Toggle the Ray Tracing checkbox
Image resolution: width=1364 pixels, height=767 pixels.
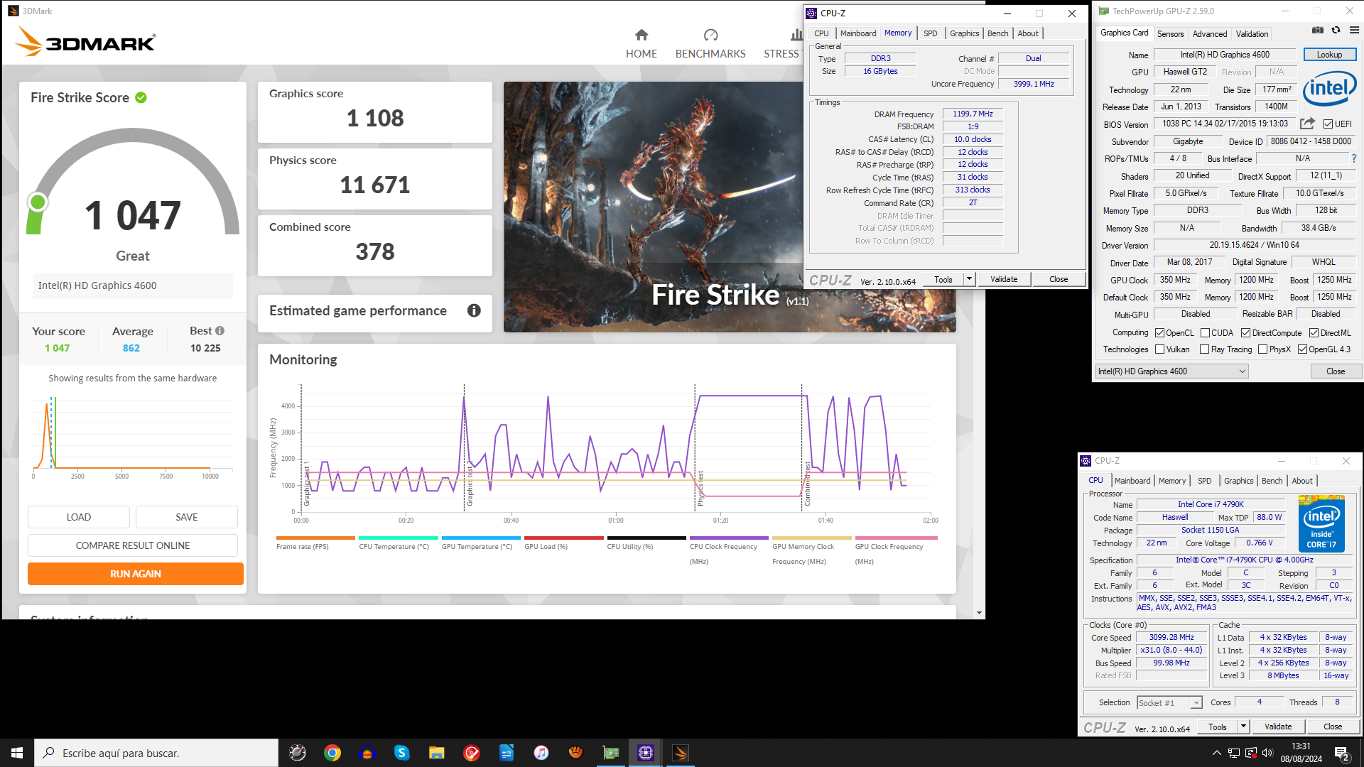coord(1204,349)
